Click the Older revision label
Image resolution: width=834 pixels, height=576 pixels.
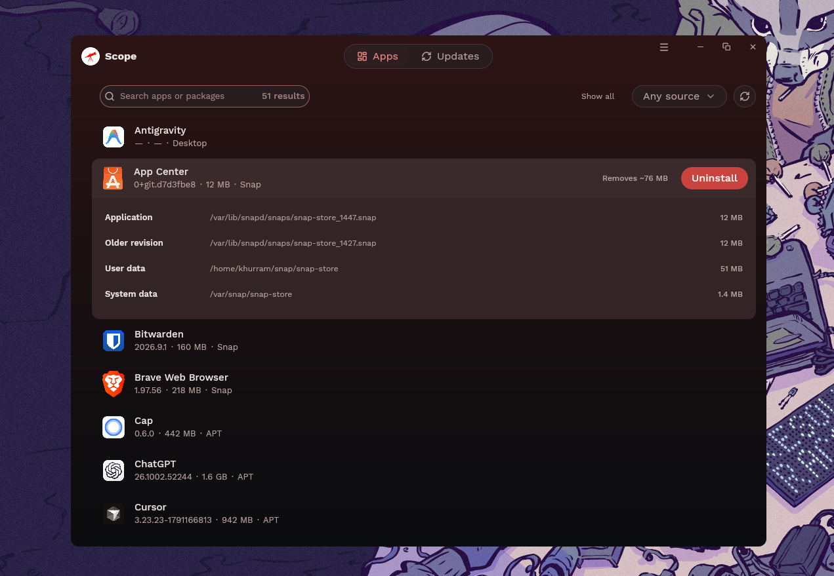pyautogui.click(x=134, y=243)
